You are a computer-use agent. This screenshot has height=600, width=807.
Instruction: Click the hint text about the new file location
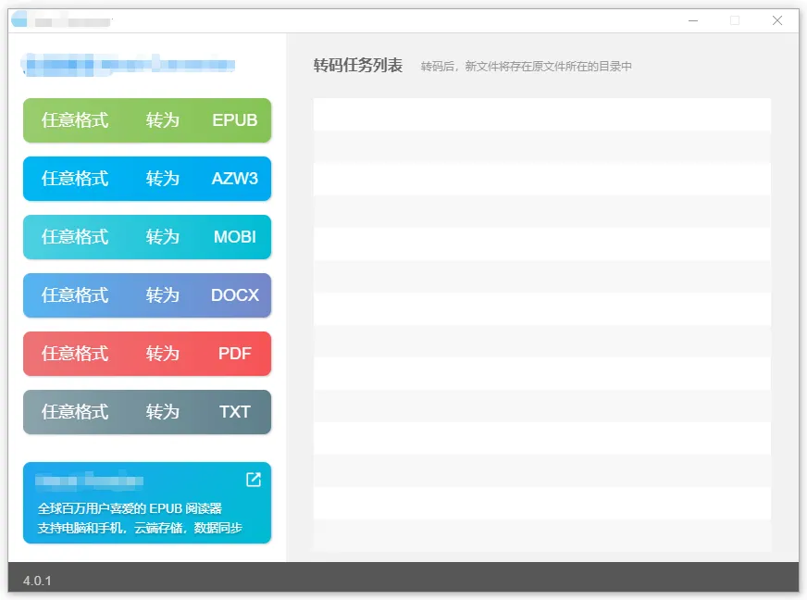(x=526, y=67)
